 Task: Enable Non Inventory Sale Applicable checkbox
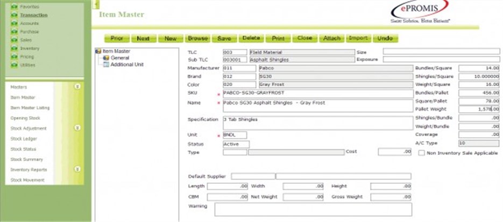[422, 153]
